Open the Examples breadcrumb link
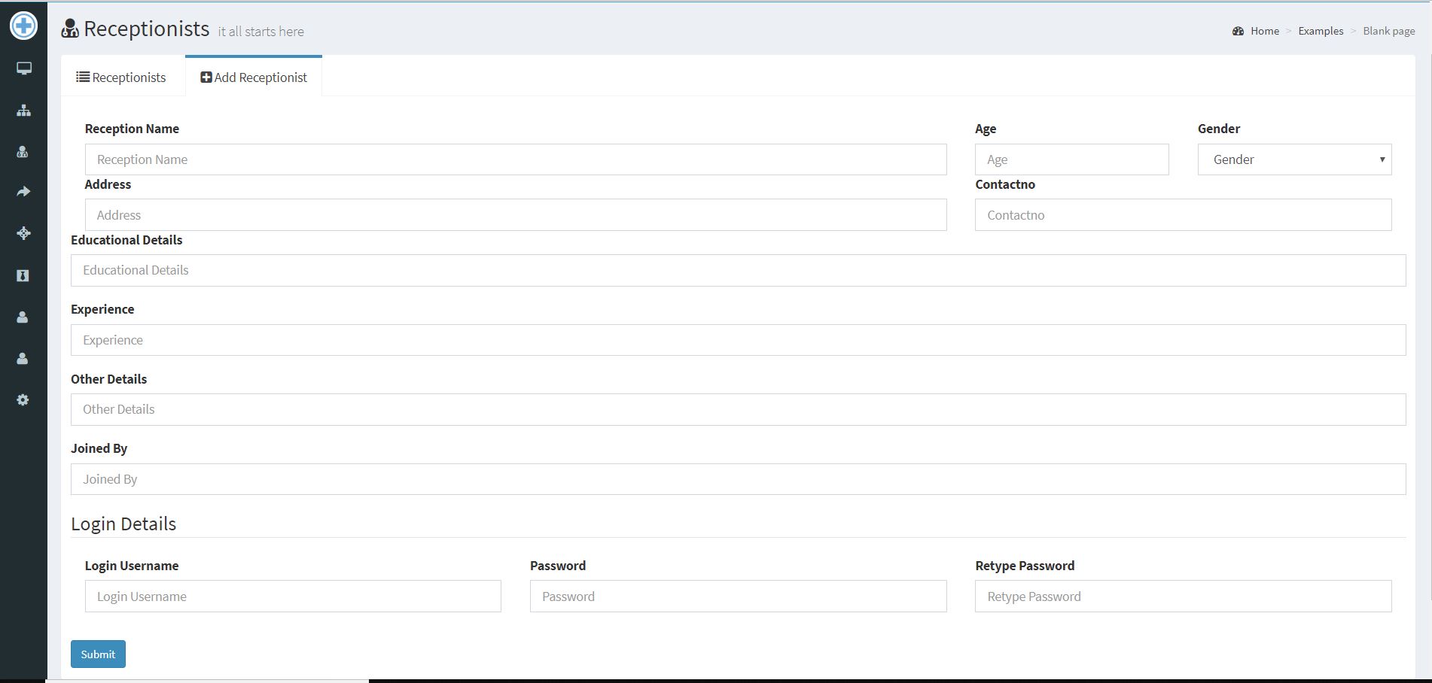Viewport: 1432px width, 683px height. tap(1321, 31)
